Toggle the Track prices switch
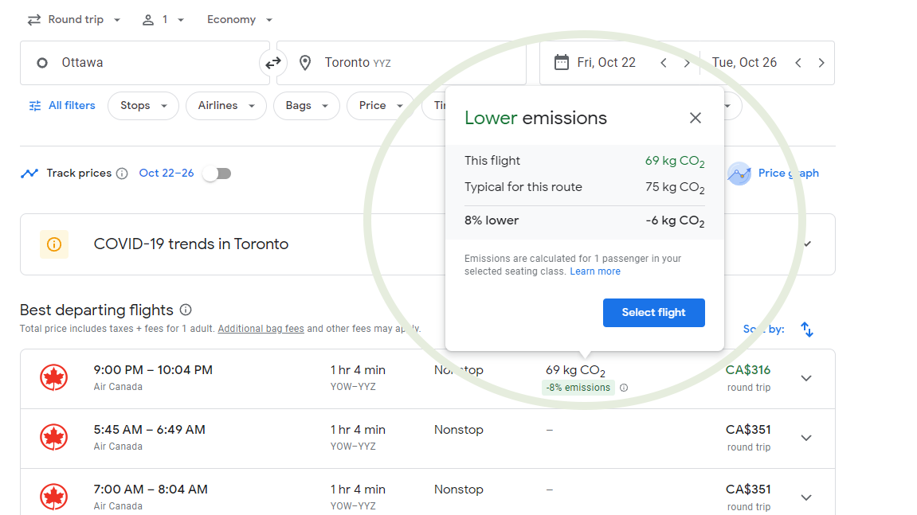 click(x=216, y=174)
